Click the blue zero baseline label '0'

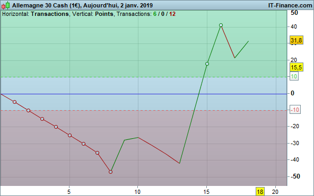point(292,93)
